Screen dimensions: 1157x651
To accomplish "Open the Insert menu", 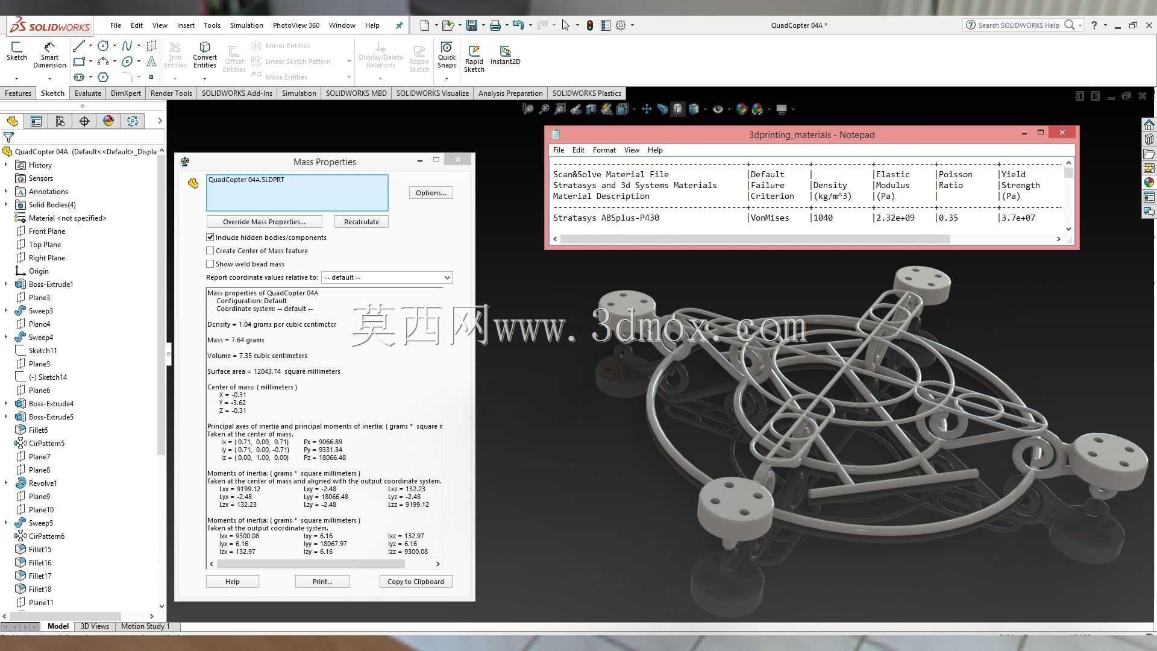I will pos(186,25).
